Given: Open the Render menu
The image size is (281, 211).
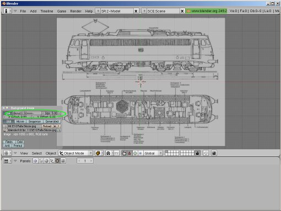Looking at the screenshot, I should (x=75, y=11).
